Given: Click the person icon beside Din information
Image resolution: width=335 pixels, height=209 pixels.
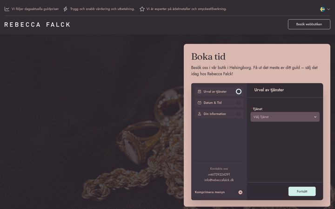Looking at the screenshot, I should pos(199,114).
